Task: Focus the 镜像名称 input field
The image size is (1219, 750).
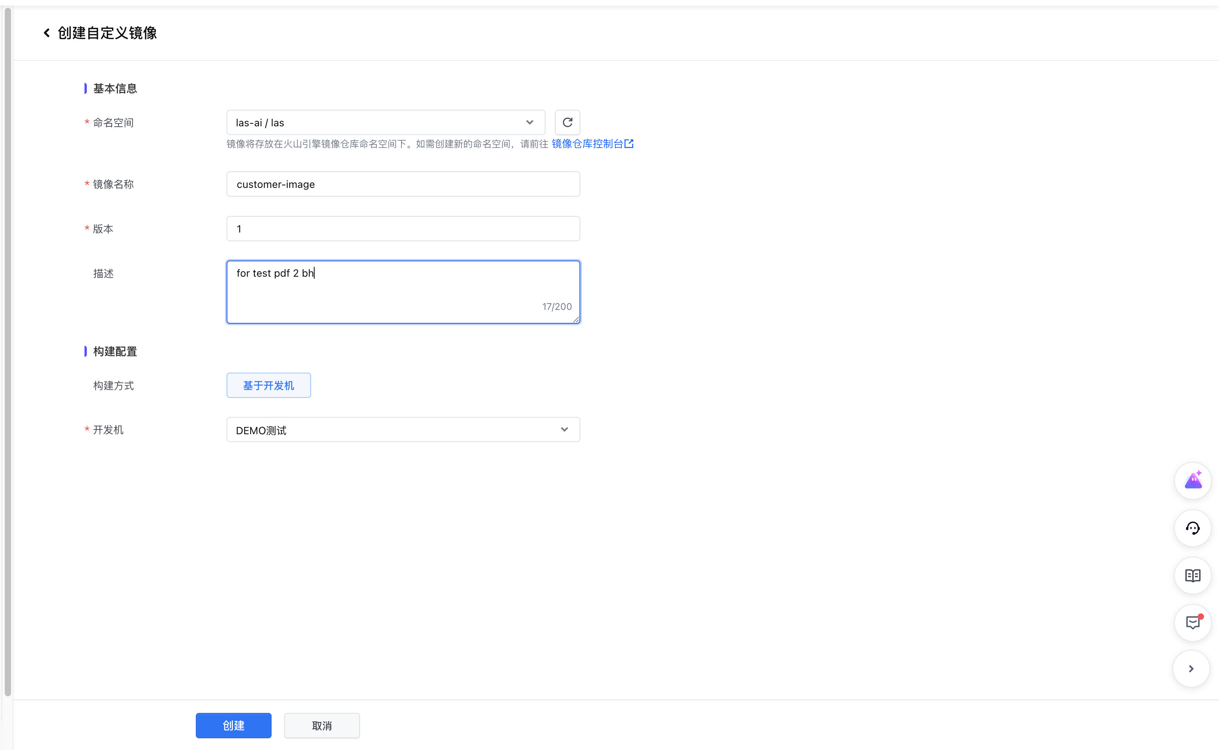Action: pyautogui.click(x=403, y=184)
